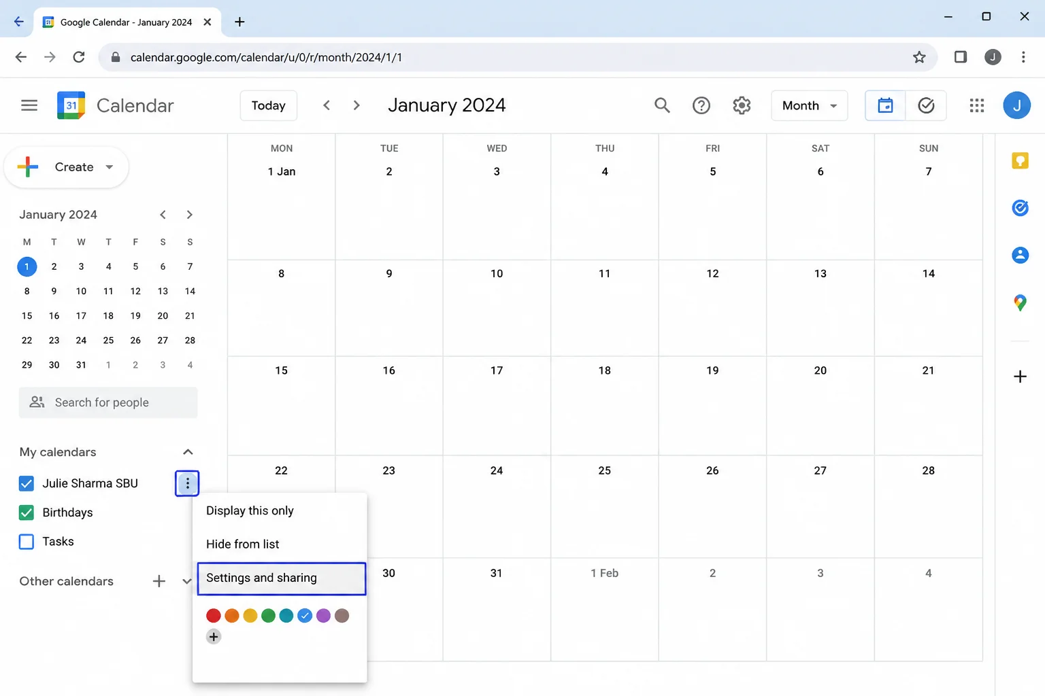Open Google Keep in side panel
This screenshot has width=1045, height=696.
tap(1020, 160)
